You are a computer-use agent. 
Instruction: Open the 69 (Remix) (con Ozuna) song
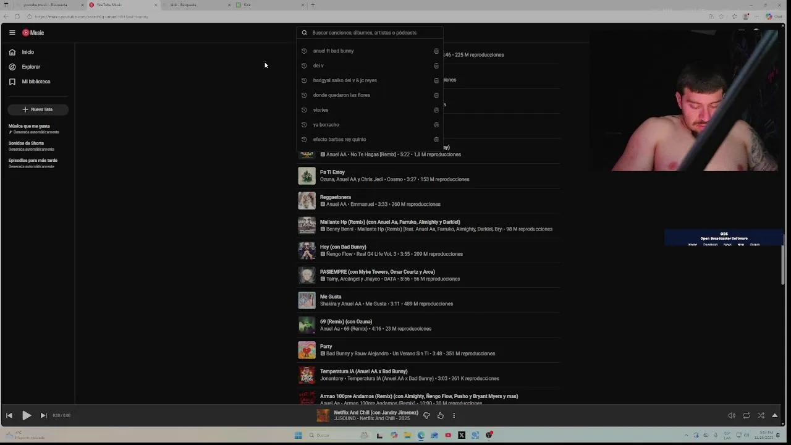[345, 321]
